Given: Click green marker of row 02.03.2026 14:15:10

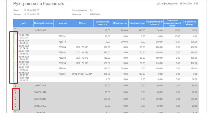Looking at the screenshot, I should [x=14, y=74].
